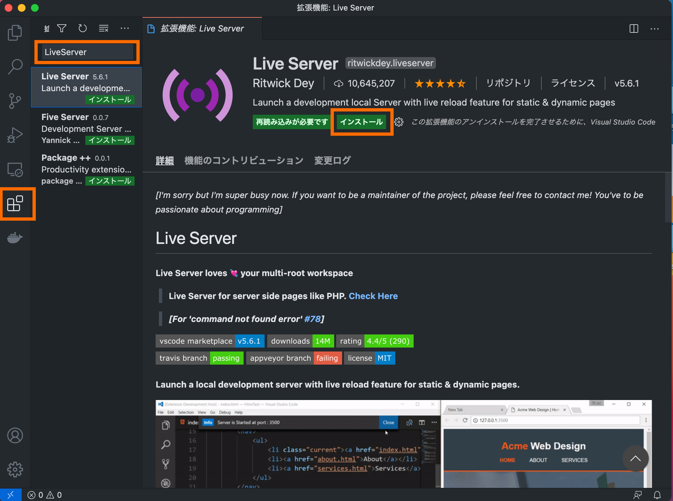This screenshot has height=501, width=673.
Task: Open the extensions filter icon
Action: (61, 28)
